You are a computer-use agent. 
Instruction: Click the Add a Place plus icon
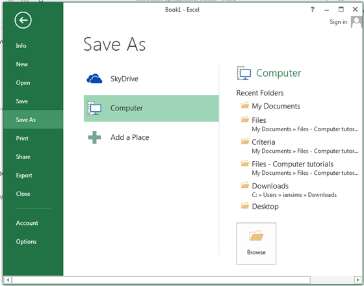pyautogui.click(x=94, y=137)
